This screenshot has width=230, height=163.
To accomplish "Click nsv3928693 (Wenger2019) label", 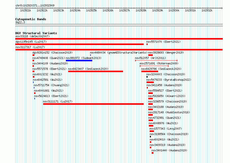I will pos(166,53).
